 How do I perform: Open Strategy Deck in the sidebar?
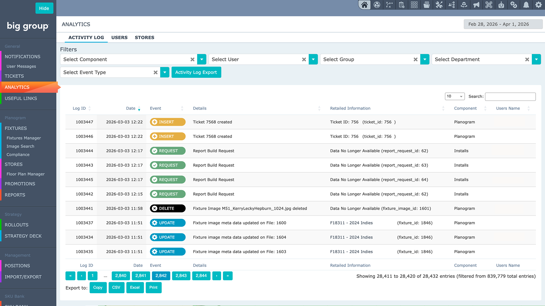point(23,236)
